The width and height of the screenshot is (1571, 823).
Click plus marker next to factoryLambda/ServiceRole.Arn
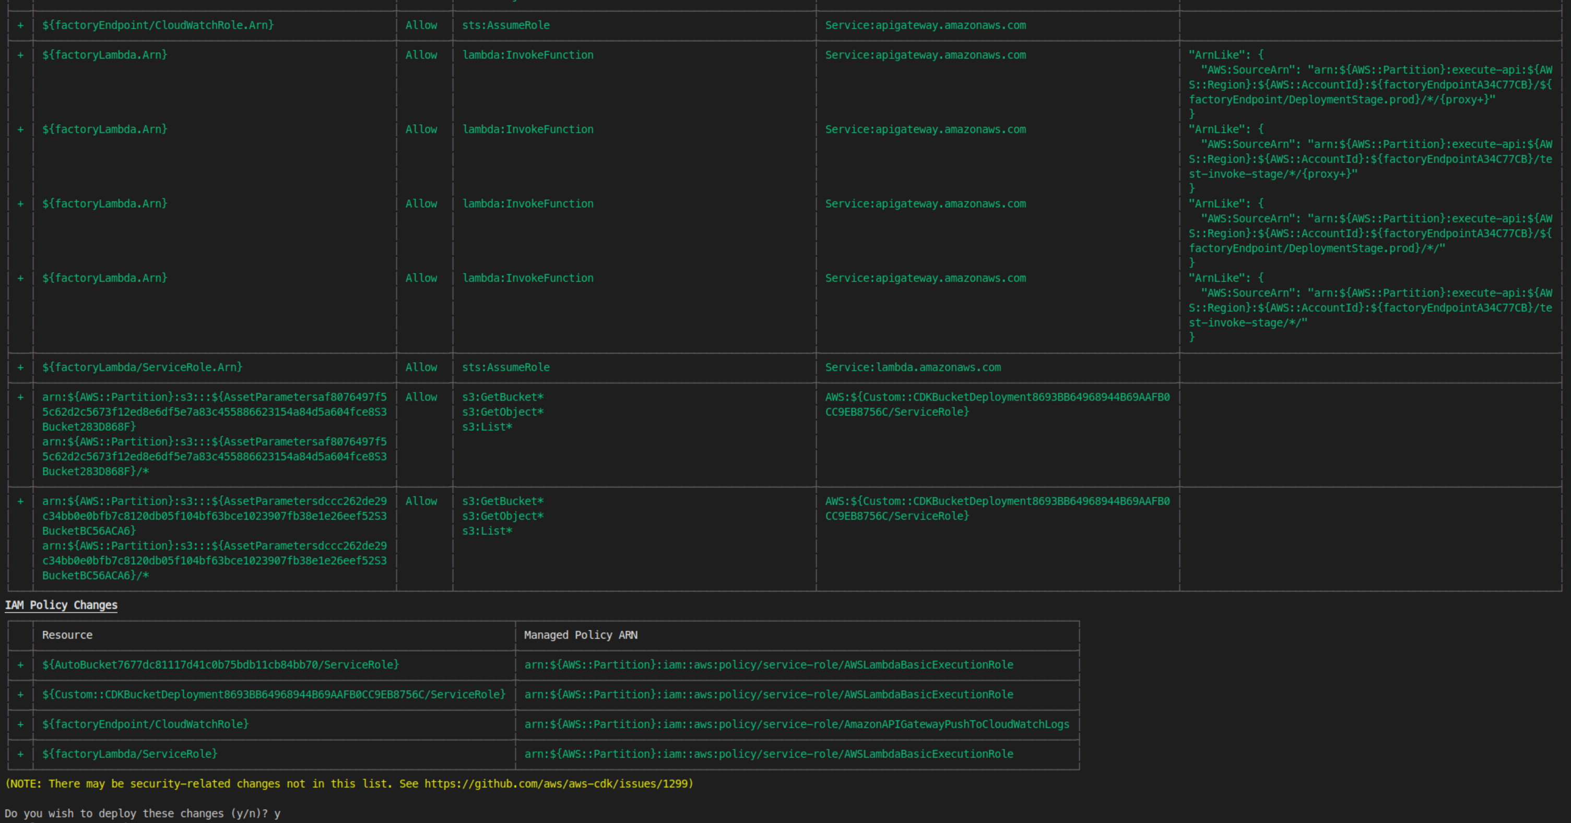tap(21, 367)
